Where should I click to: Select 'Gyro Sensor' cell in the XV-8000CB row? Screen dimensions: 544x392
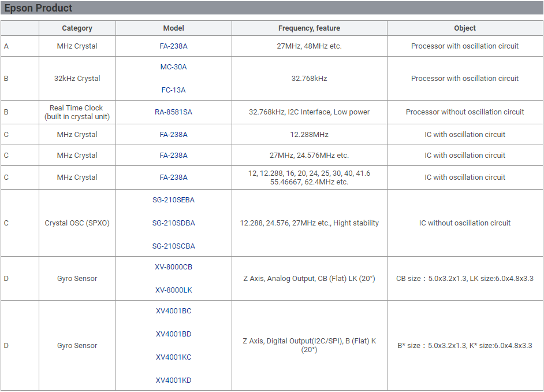pos(77,279)
